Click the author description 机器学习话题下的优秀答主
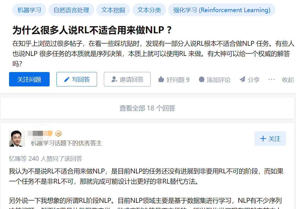This screenshot has height=209, width=296. click(66, 143)
